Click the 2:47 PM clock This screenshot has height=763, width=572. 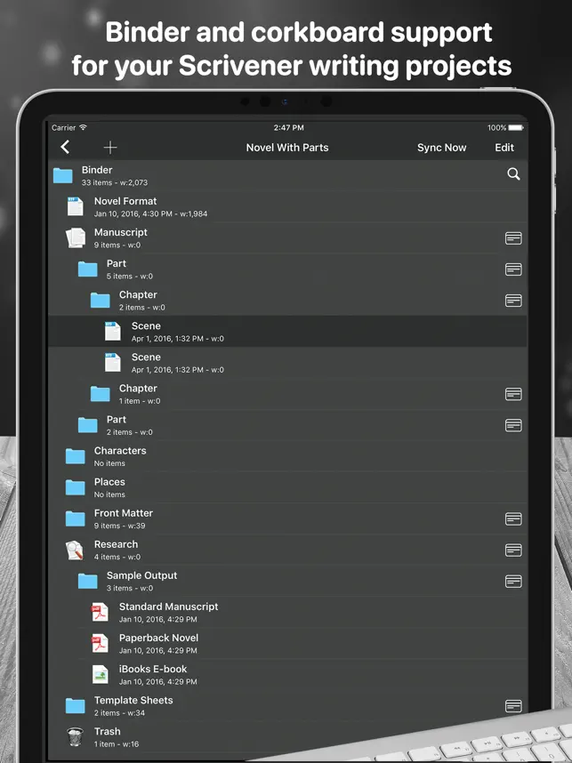click(288, 127)
